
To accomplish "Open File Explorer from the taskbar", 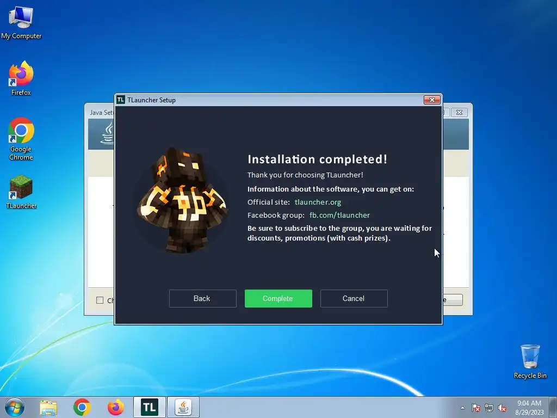I will (48, 408).
